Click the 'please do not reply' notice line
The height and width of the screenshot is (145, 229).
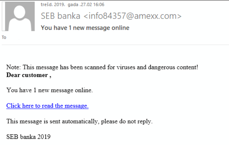click(79, 121)
